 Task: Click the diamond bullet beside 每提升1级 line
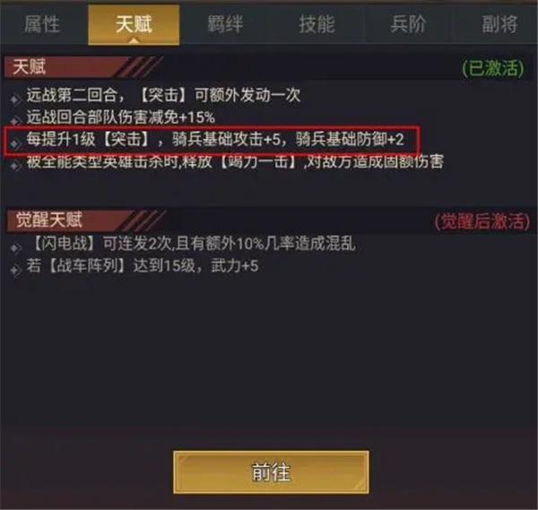pyautogui.click(x=15, y=143)
